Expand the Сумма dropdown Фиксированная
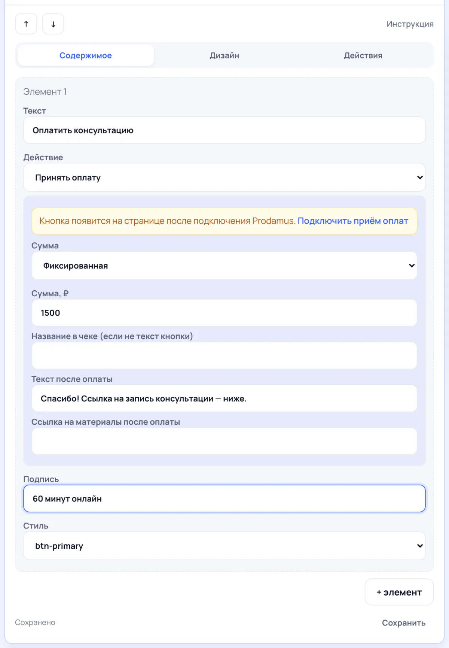Screen dimensions: 449x648 [224, 266]
